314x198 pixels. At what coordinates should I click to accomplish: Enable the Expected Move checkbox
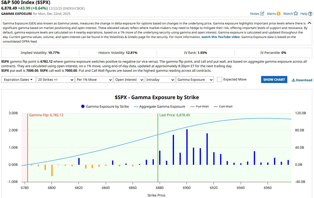point(219,79)
